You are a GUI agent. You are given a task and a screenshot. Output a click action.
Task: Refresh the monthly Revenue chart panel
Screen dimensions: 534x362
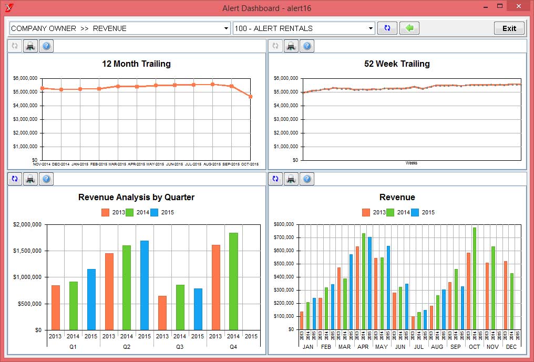point(275,179)
